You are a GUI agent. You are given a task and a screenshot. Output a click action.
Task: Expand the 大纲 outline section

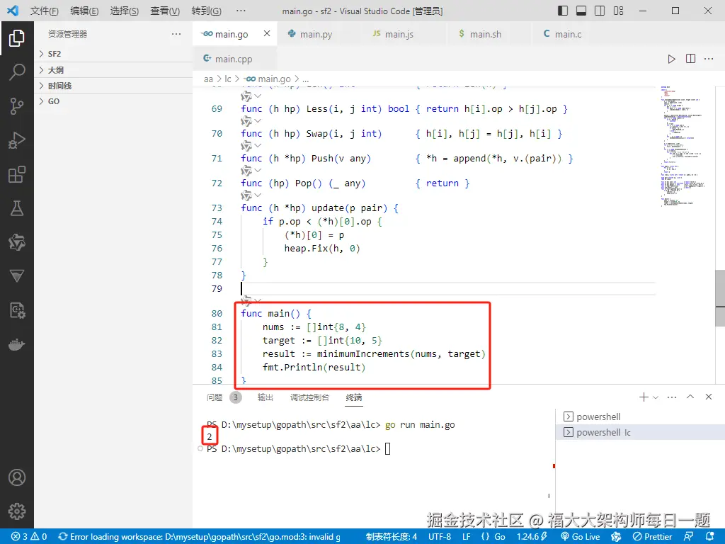coord(113,70)
